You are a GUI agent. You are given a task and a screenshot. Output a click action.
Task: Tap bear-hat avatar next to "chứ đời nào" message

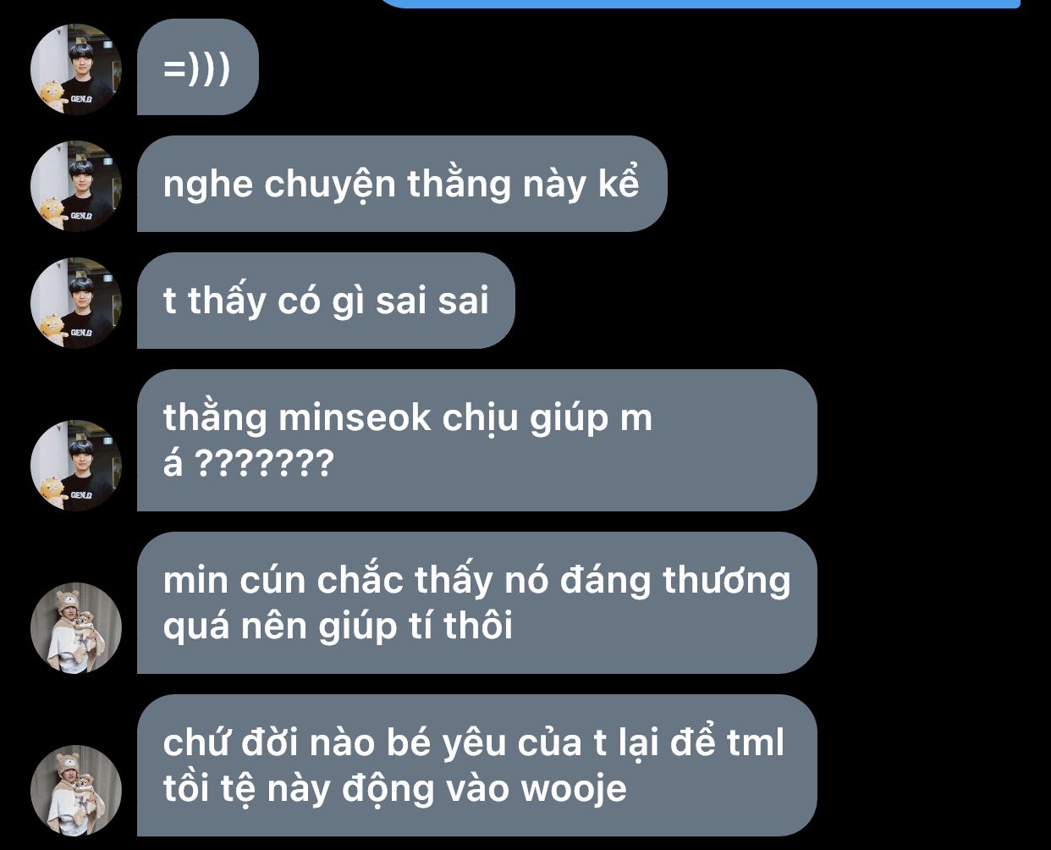click(x=76, y=790)
